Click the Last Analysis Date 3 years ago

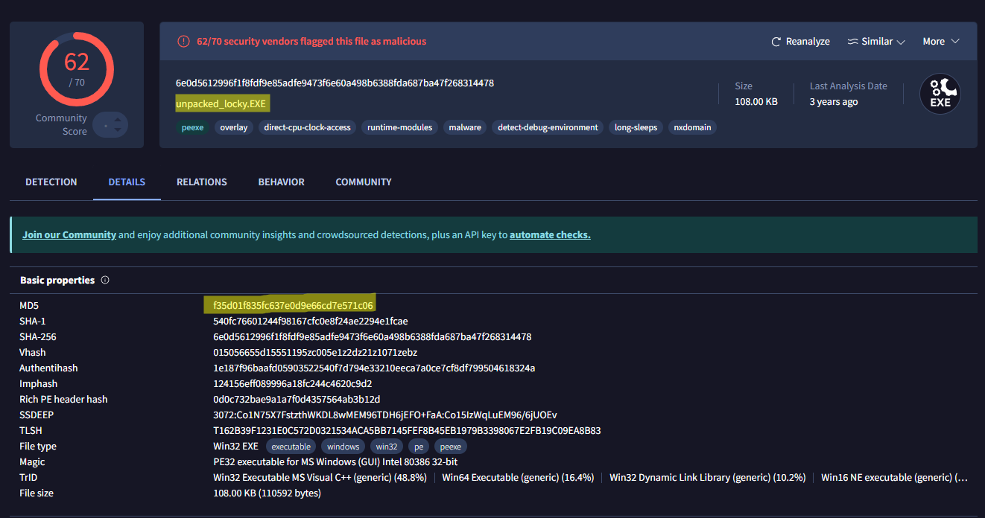pyautogui.click(x=833, y=102)
